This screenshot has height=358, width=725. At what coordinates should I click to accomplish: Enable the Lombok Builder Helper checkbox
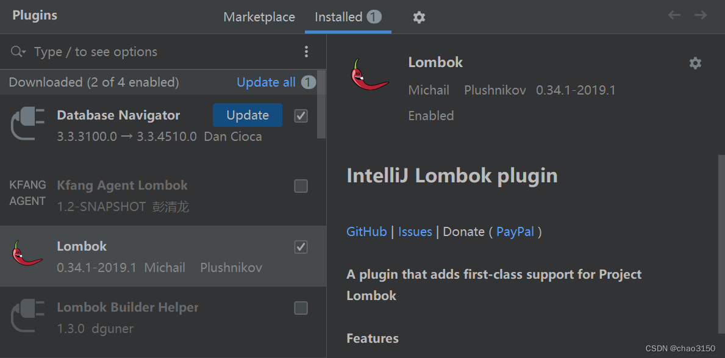(301, 308)
